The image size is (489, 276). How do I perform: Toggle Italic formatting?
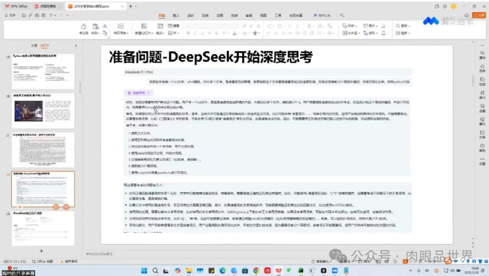pos(195,33)
